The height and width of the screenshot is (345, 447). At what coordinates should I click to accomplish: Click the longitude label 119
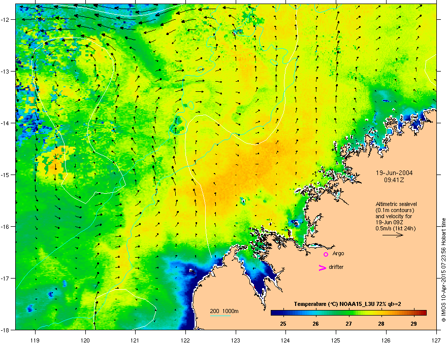pyautogui.click(x=35, y=340)
